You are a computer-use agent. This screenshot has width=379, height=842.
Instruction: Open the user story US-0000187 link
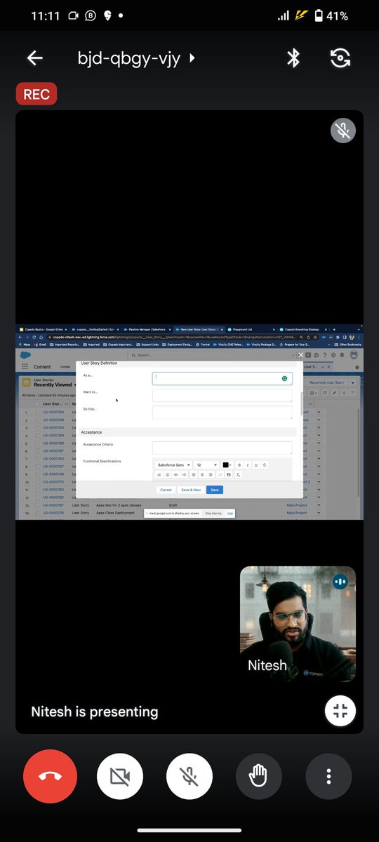click(x=53, y=505)
